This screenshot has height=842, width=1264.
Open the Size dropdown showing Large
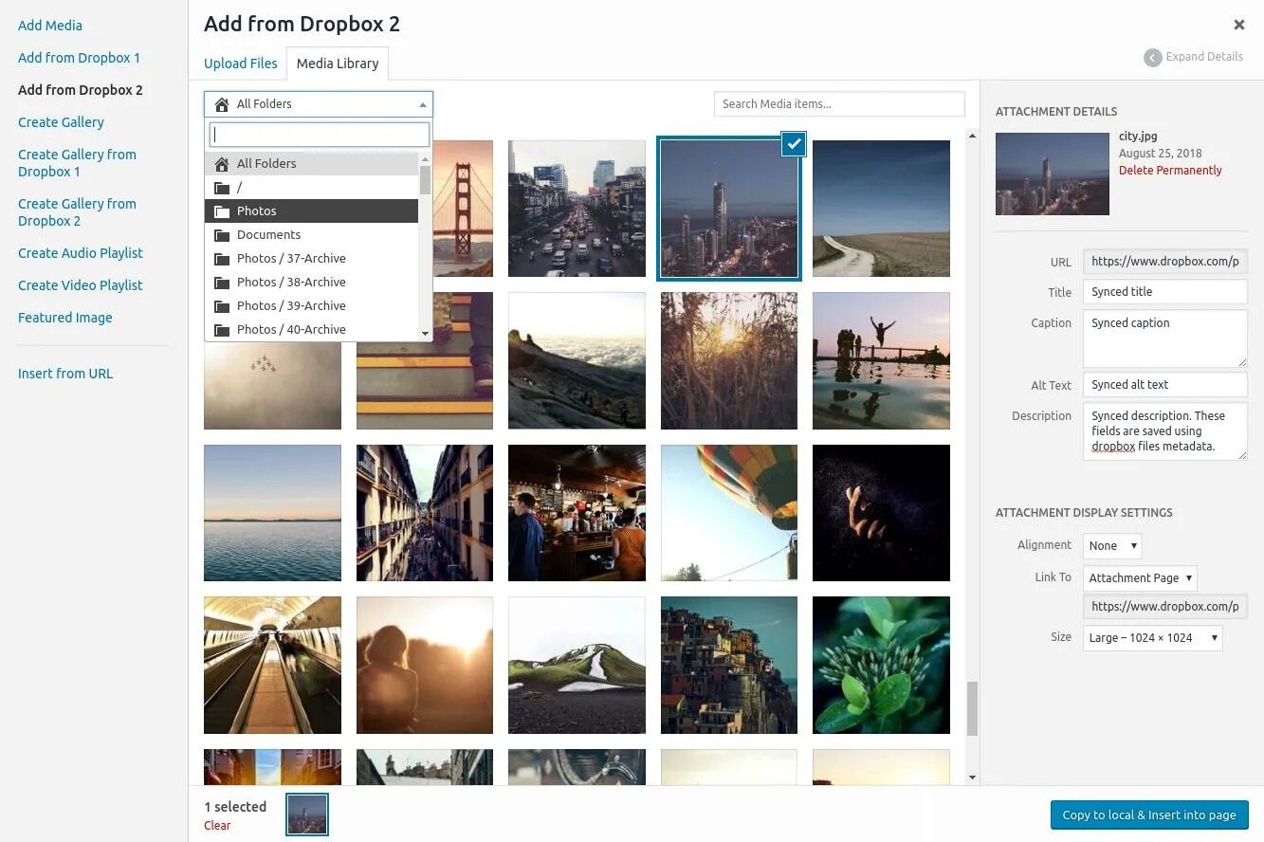coord(1151,637)
